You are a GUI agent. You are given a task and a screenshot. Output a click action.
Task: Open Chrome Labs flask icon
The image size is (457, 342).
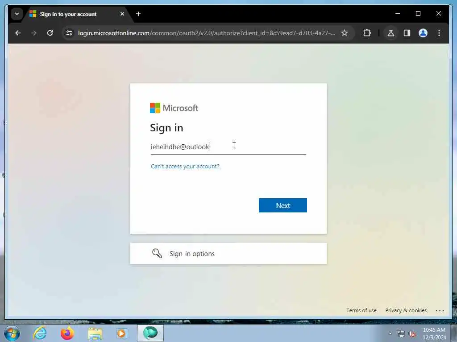click(x=391, y=33)
